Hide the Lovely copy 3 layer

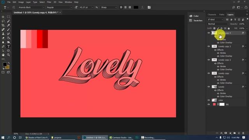(209, 46)
